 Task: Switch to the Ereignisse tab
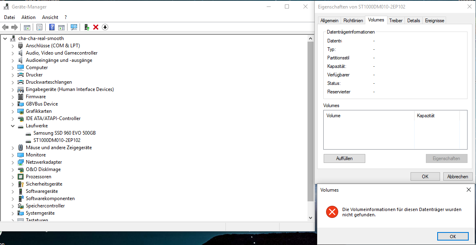pyautogui.click(x=434, y=20)
